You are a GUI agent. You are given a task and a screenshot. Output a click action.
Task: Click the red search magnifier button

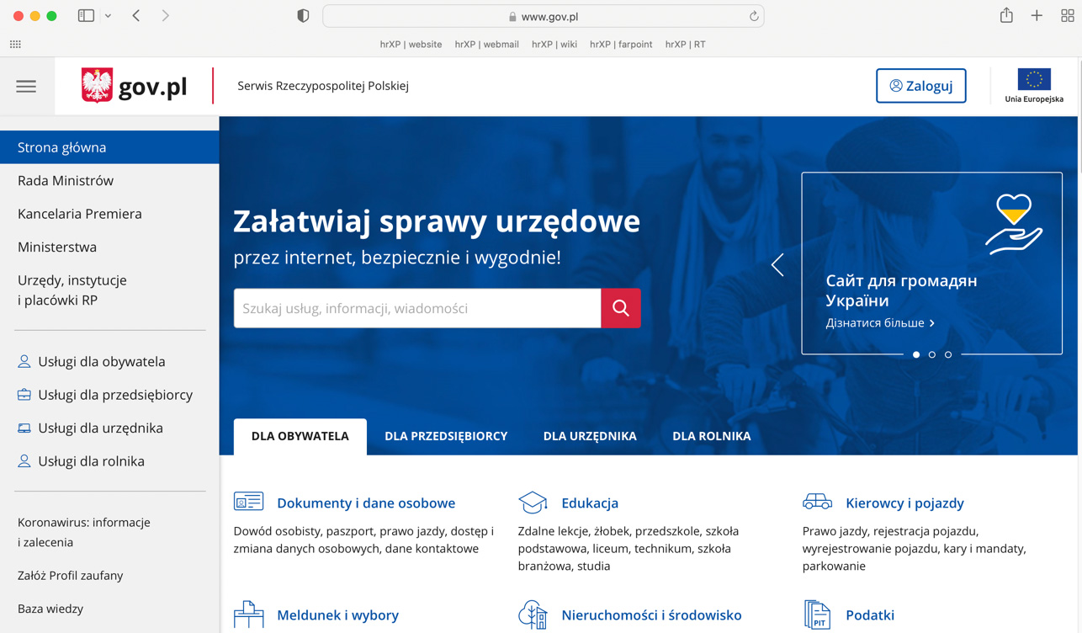620,308
